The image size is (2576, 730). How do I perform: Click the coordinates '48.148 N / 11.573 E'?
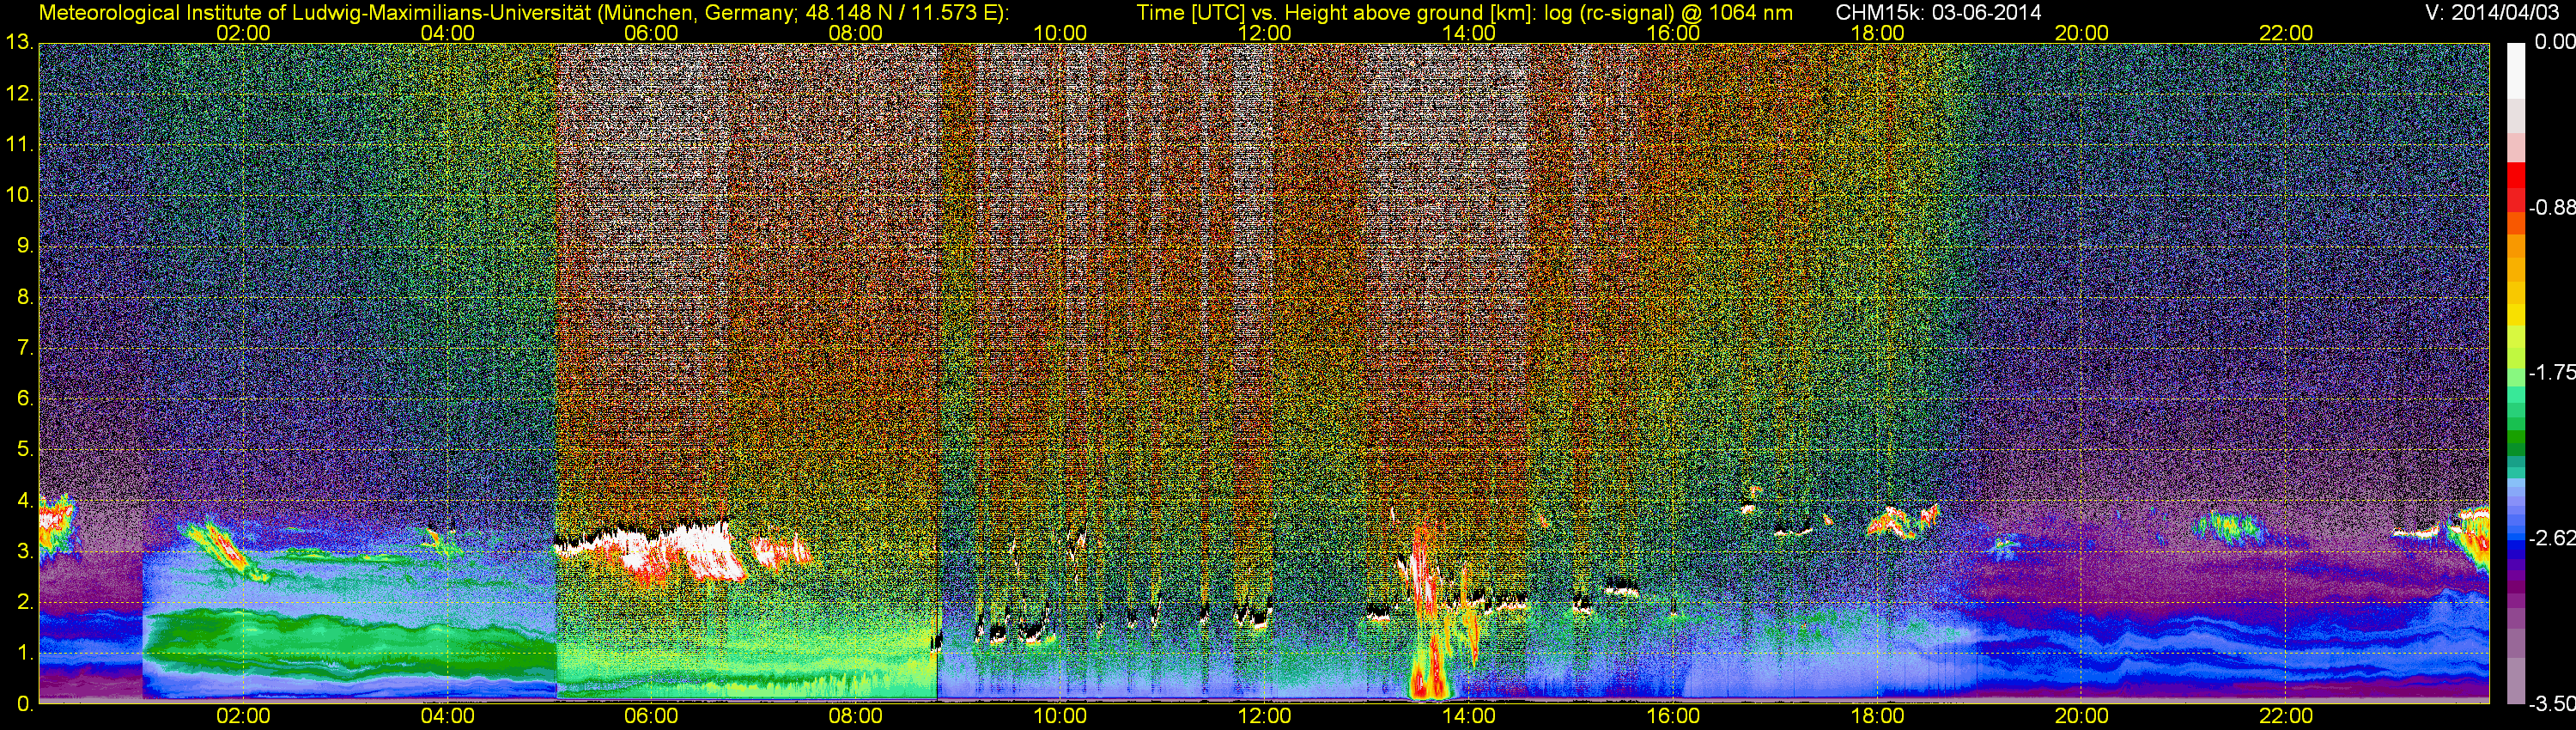(900, 13)
